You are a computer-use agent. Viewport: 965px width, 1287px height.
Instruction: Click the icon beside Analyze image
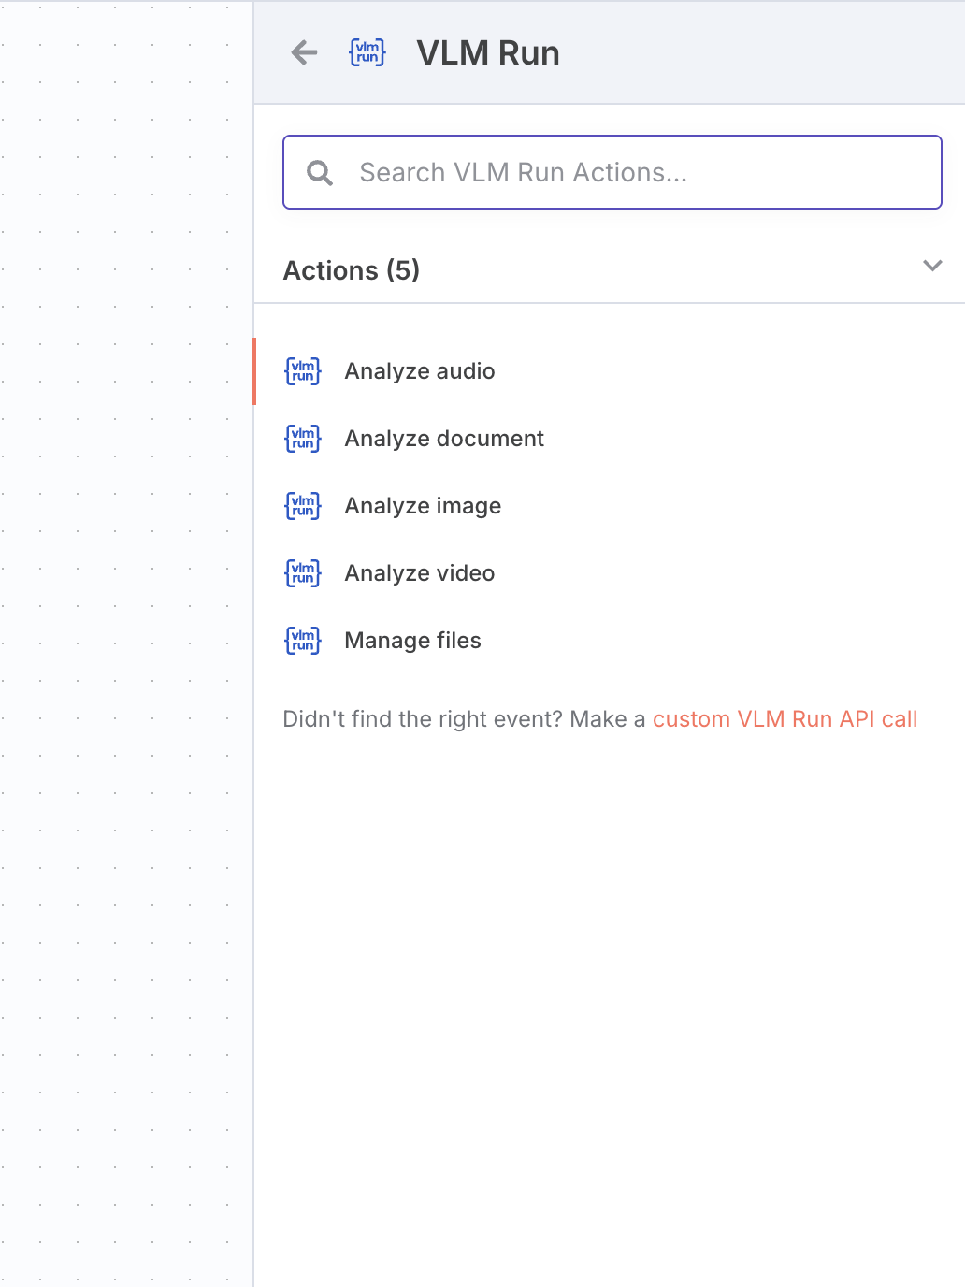tap(303, 506)
